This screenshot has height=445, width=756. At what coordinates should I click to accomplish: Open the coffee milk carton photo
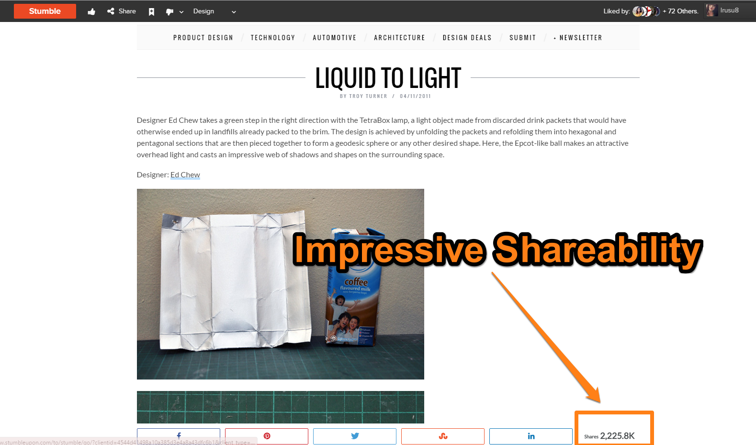[281, 284]
